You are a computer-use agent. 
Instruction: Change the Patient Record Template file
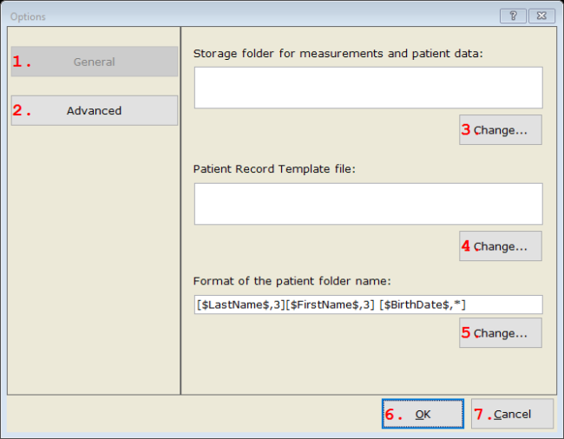(x=500, y=246)
